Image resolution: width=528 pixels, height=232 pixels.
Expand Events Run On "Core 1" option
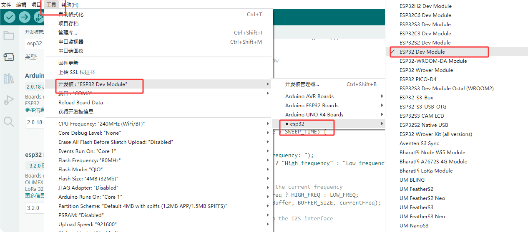coord(158,151)
